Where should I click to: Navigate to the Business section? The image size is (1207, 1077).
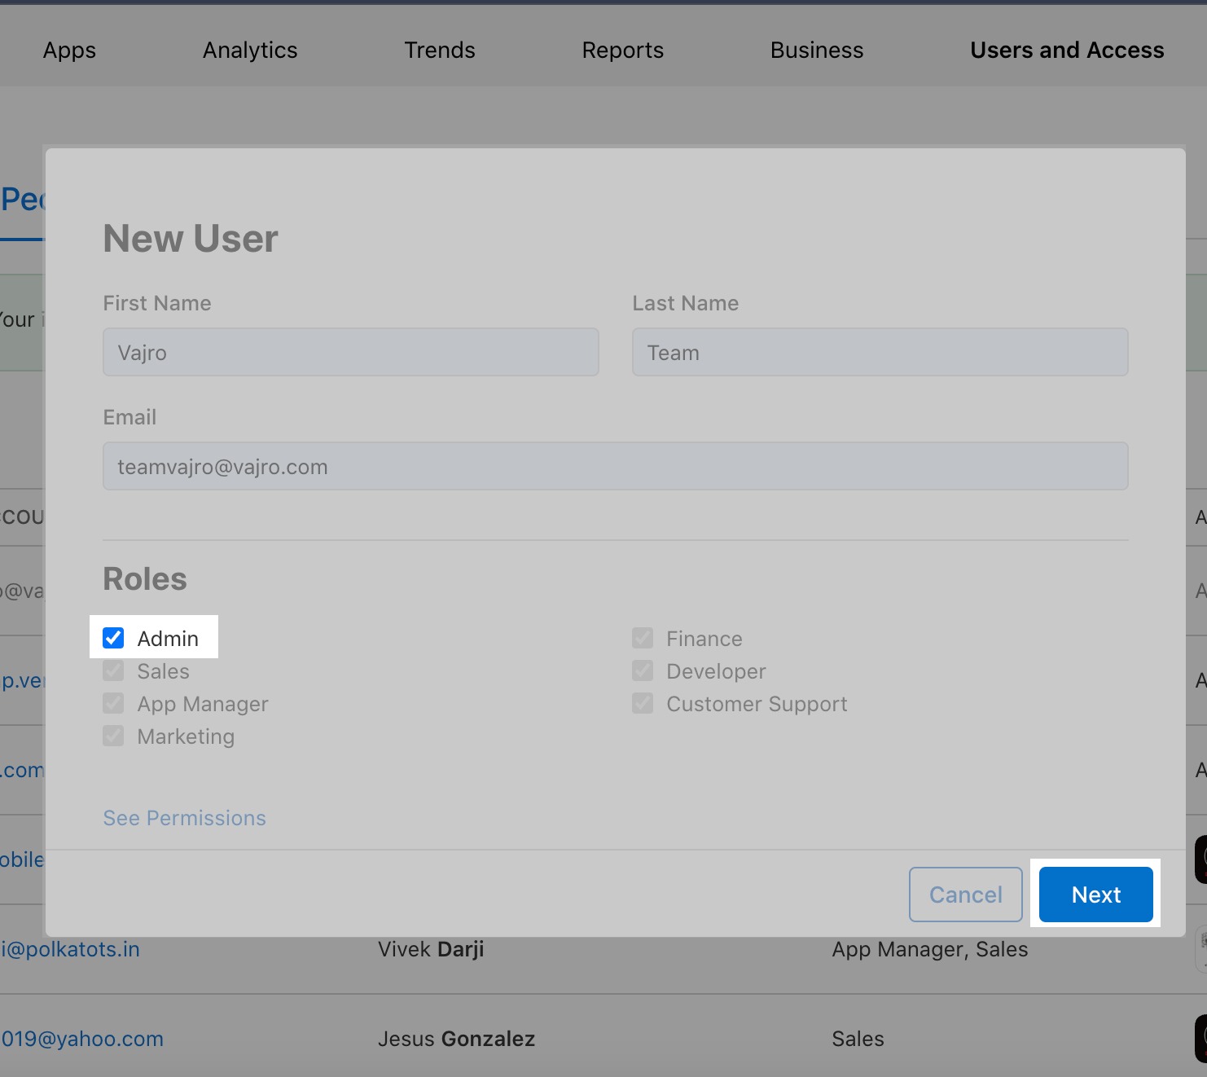coord(817,51)
